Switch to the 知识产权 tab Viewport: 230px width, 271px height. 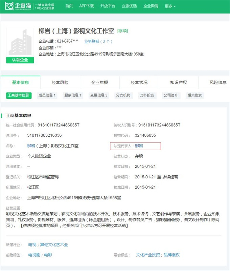pos(179,82)
